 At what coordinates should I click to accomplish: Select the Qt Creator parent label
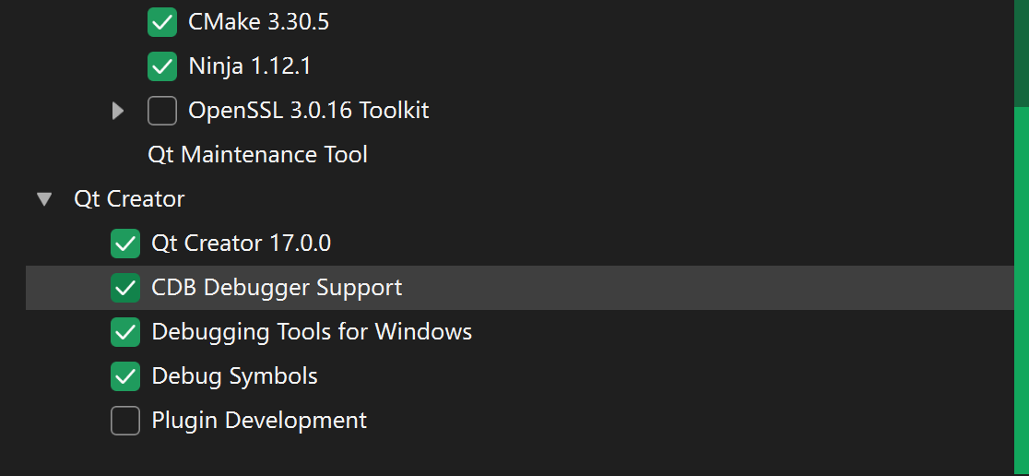(x=129, y=199)
